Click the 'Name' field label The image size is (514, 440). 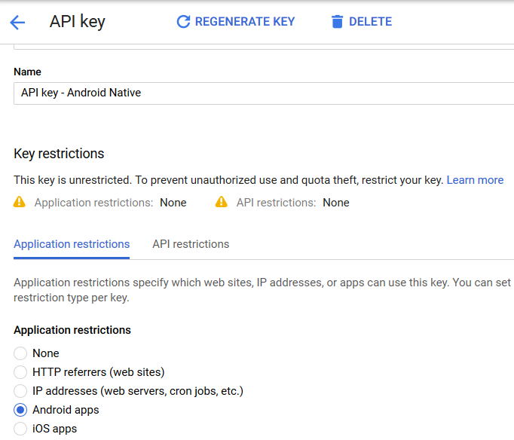point(27,72)
